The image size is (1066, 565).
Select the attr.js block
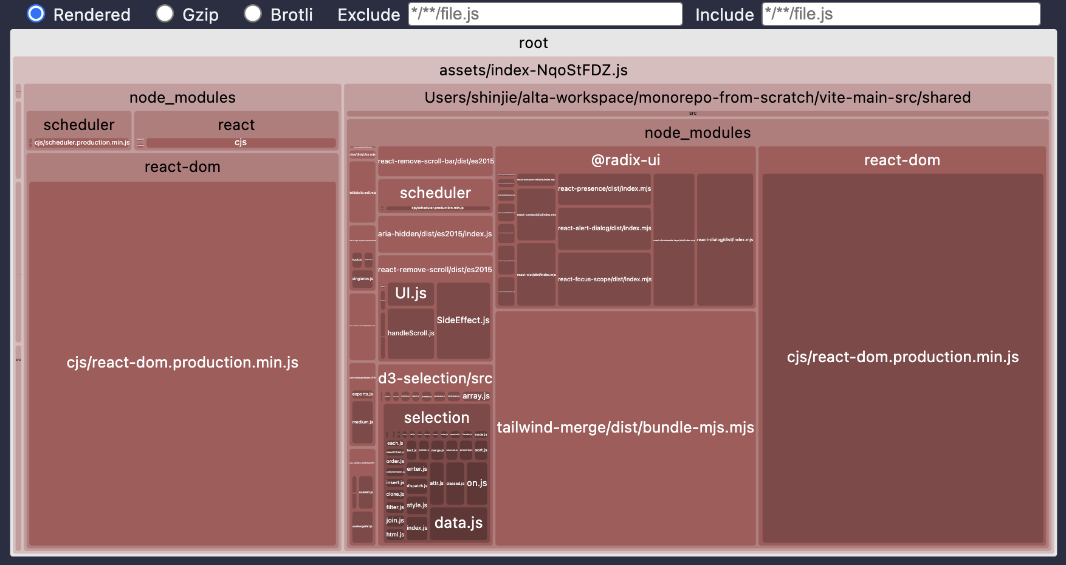[x=437, y=484]
